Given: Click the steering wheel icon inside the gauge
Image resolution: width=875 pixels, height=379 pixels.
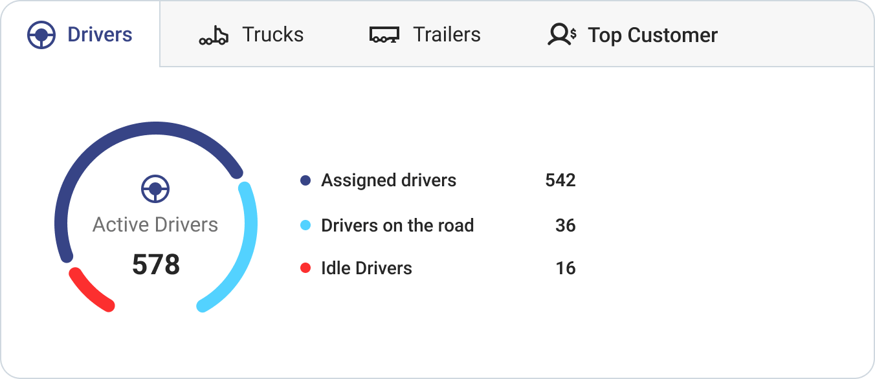Looking at the screenshot, I should pos(155,189).
